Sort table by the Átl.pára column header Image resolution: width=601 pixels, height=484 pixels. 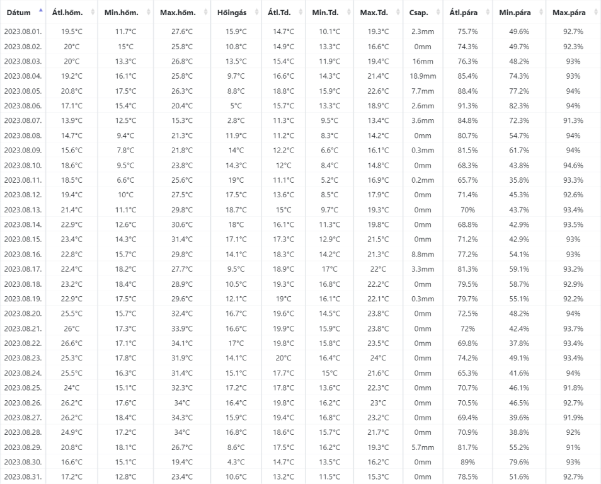point(464,12)
